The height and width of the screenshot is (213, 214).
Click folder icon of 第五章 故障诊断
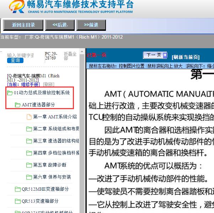click(x=29, y=165)
